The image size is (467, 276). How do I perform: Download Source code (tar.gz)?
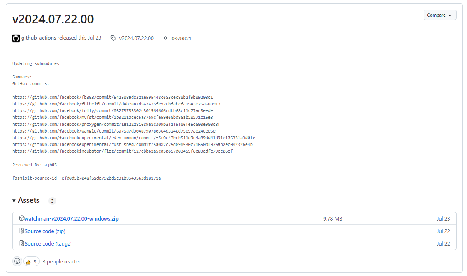click(48, 243)
